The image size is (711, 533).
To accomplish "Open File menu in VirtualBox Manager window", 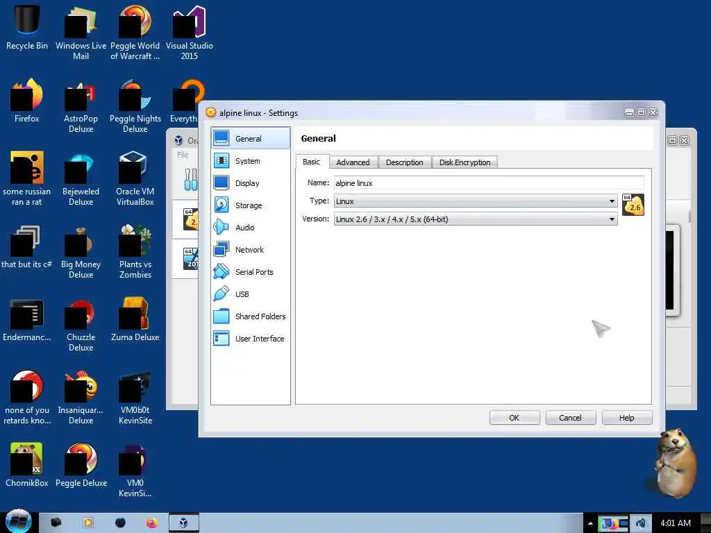I will coord(183,155).
